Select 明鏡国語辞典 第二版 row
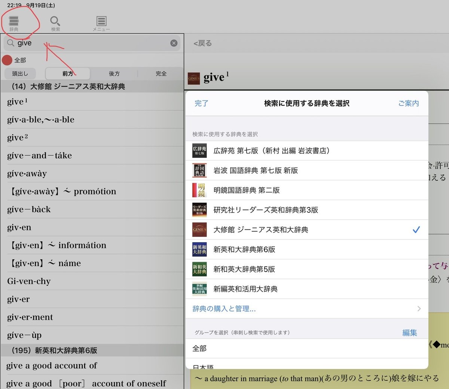 (x=307, y=190)
